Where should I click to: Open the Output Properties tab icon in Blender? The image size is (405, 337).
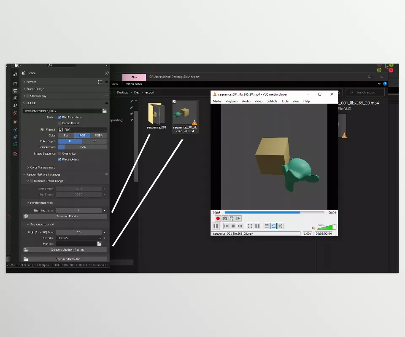(x=16, y=91)
